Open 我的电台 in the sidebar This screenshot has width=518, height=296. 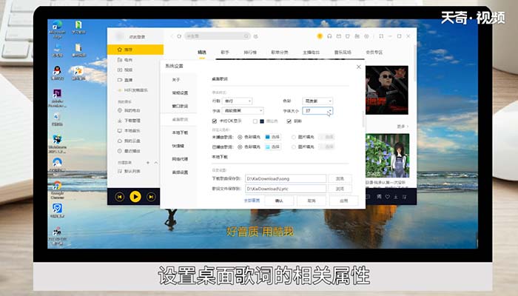click(x=129, y=110)
